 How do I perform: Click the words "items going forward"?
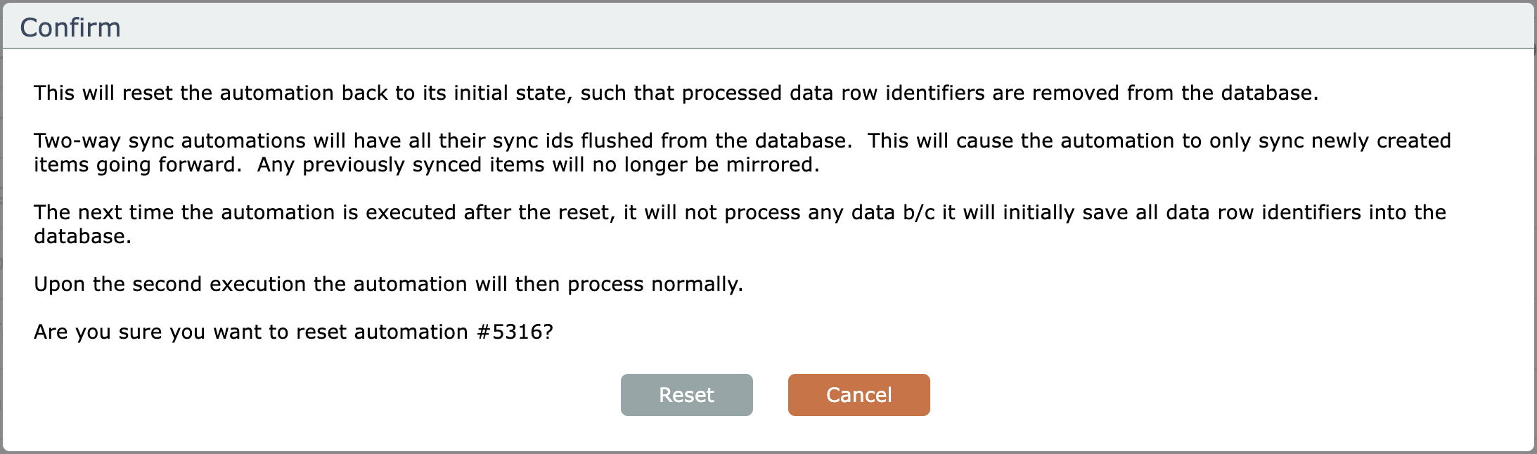coord(137,164)
